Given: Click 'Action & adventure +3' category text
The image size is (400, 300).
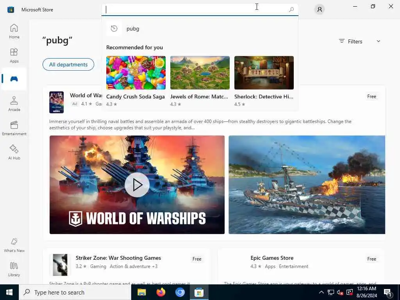Looking at the screenshot, I should tap(134, 266).
